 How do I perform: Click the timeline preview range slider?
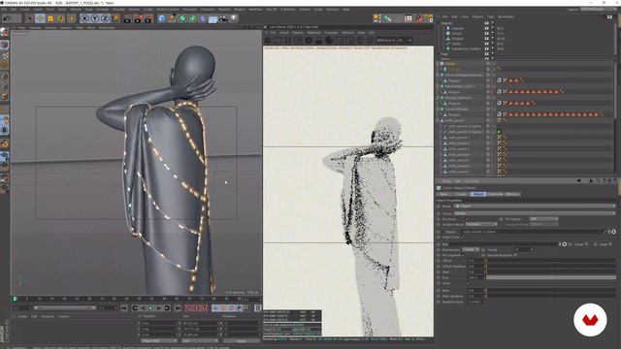[x=65, y=308]
